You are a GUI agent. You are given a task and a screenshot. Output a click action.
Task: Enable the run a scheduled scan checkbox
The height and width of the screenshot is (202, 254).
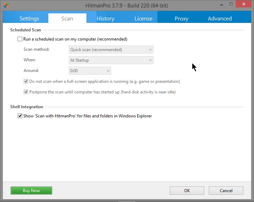click(20, 39)
